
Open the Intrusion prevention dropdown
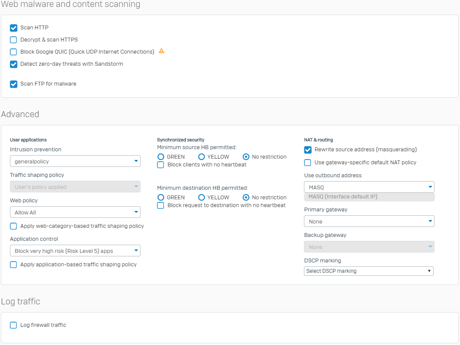pyautogui.click(x=75, y=161)
